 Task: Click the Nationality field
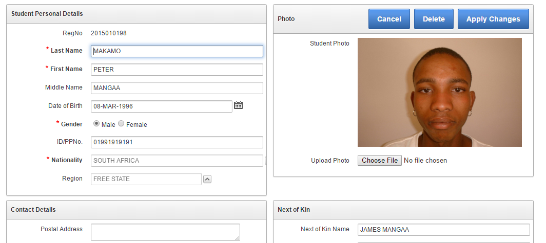(177, 161)
